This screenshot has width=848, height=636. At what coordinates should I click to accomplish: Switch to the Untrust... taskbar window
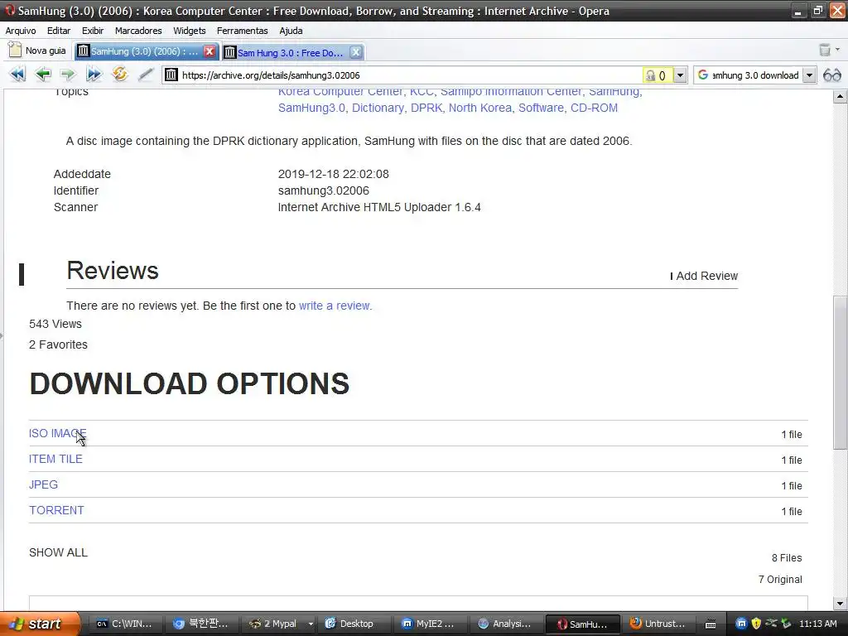tap(658, 624)
